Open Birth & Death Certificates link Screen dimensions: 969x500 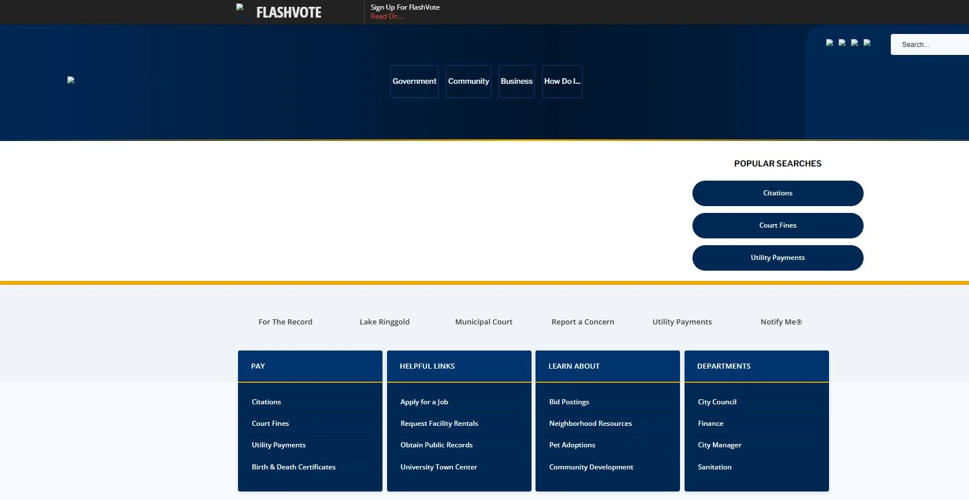(x=294, y=467)
